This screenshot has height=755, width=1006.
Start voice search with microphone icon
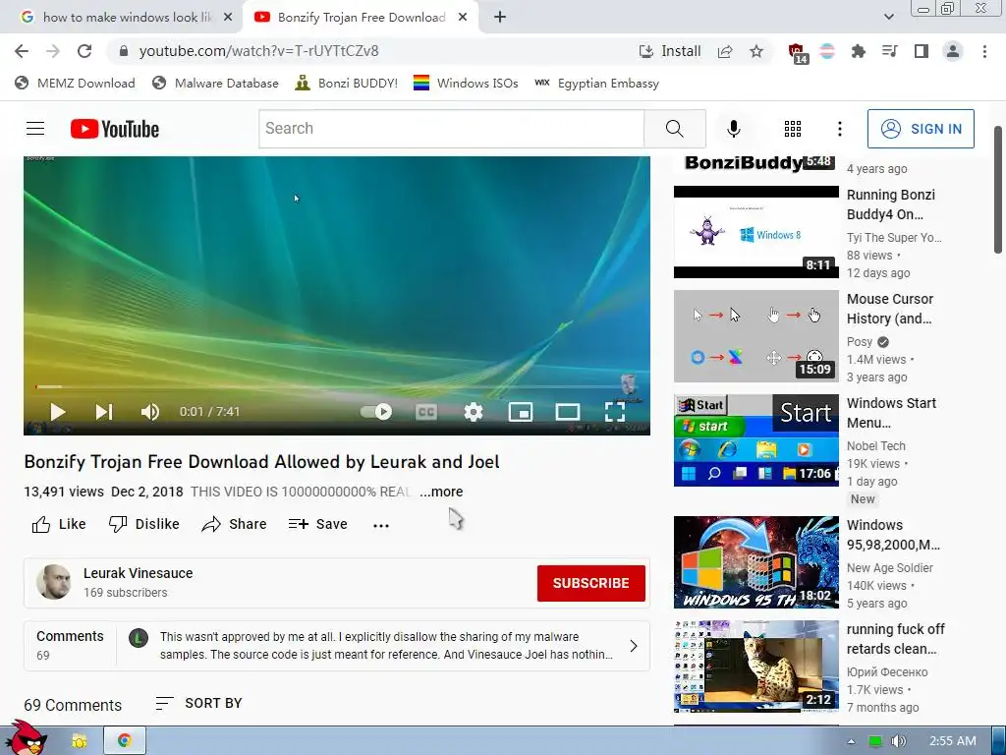click(x=733, y=129)
